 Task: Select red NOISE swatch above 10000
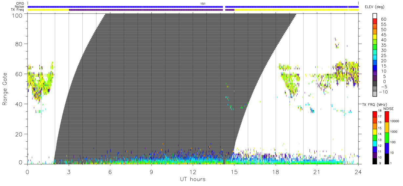pos(387,117)
